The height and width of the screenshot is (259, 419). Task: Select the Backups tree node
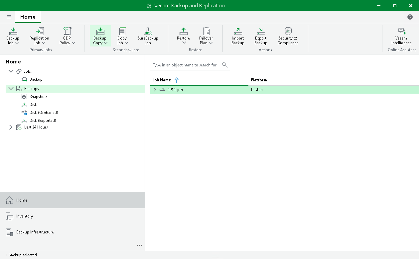click(x=32, y=89)
